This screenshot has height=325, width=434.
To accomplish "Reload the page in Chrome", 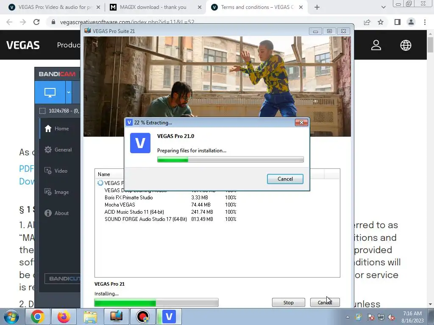I will click(x=36, y=22).
